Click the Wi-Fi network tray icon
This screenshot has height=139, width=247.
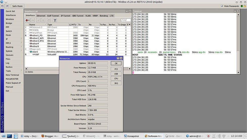coord(224,136)
